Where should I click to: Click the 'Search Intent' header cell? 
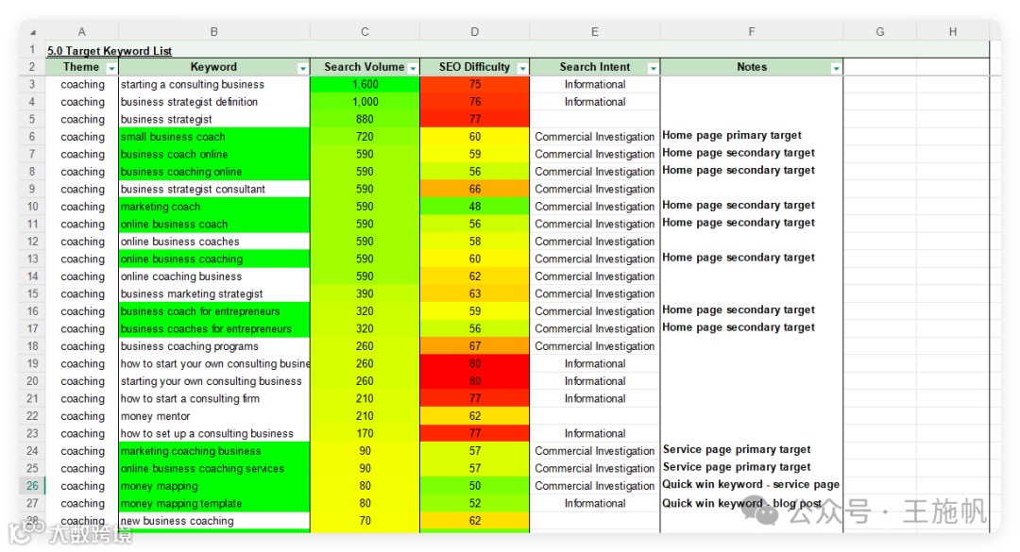point(595,67)
